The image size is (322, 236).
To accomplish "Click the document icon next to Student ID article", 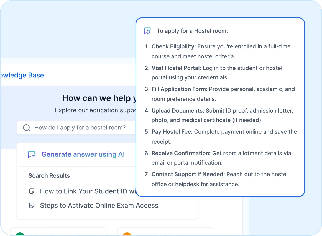I will pyautogui.click(x=32, y=191).
